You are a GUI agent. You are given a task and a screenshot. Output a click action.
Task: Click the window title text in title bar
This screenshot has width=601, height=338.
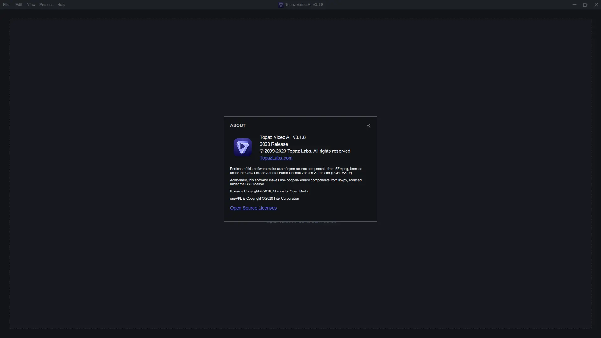pyautogui.click(x=304, y=5)
